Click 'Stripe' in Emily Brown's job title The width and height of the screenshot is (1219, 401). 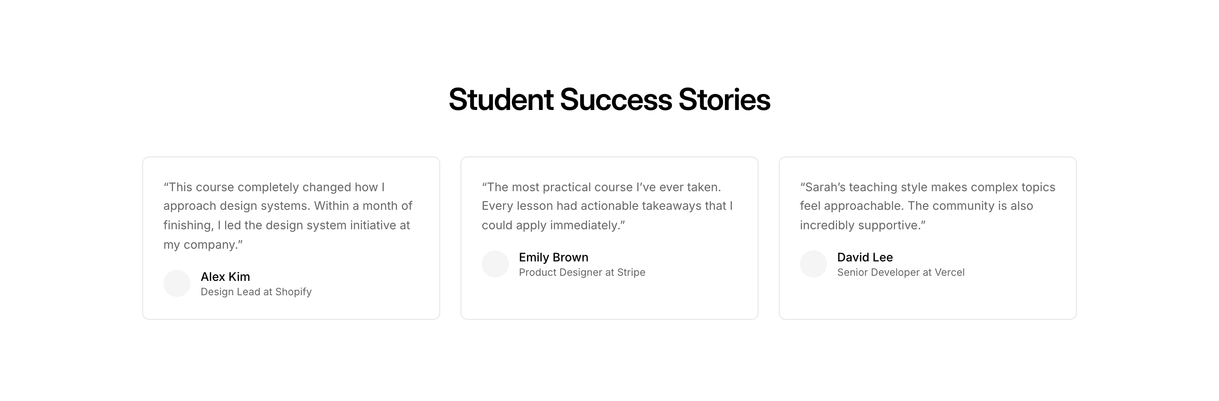click(631, 272)
